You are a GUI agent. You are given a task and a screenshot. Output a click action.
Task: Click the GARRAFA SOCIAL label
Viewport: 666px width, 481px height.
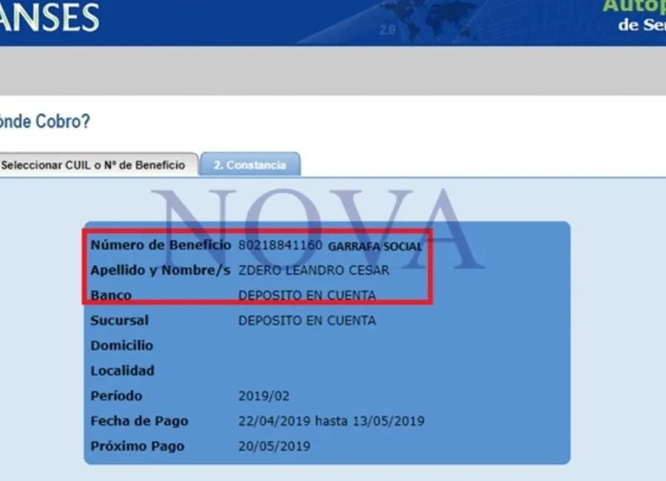tap(375, 246)
